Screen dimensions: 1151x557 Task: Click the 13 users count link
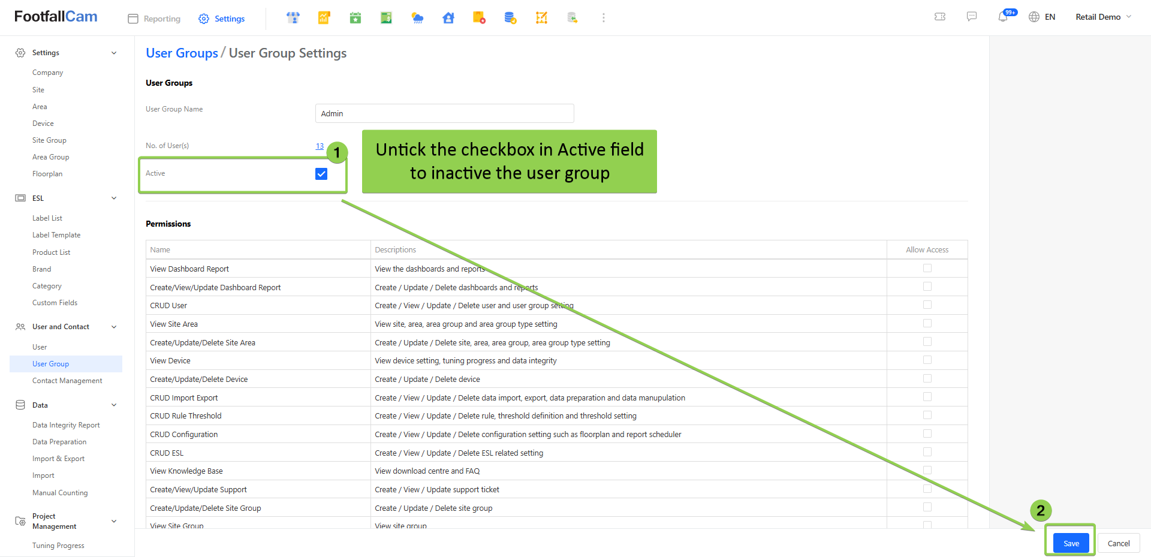[320, 146]
